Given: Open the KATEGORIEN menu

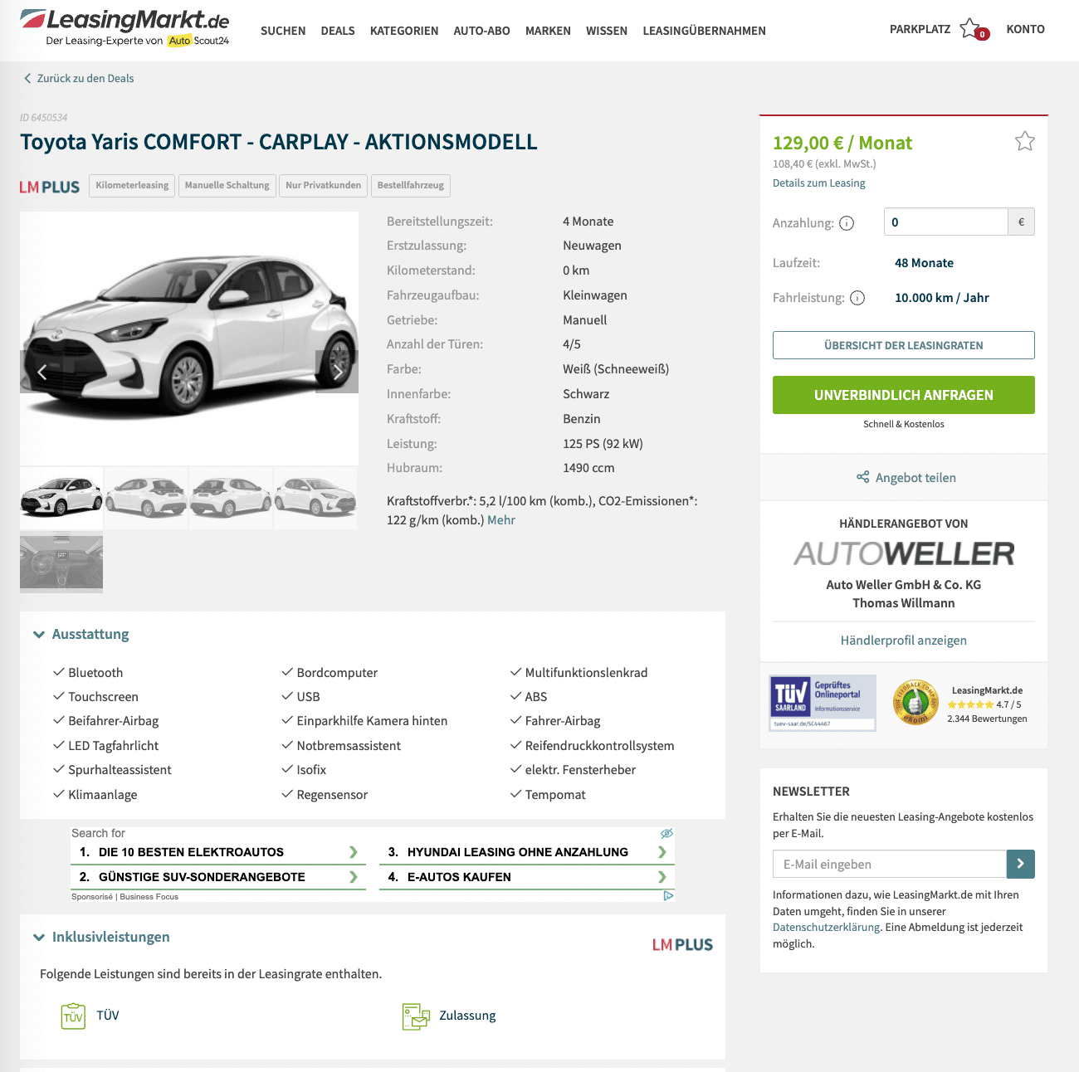Looking at the screenshot, I should coord(404,31).
